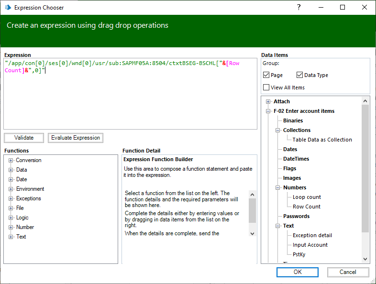Click inside the Expression text box
This screenshot has width=376, height=284.
click(129, 100)
